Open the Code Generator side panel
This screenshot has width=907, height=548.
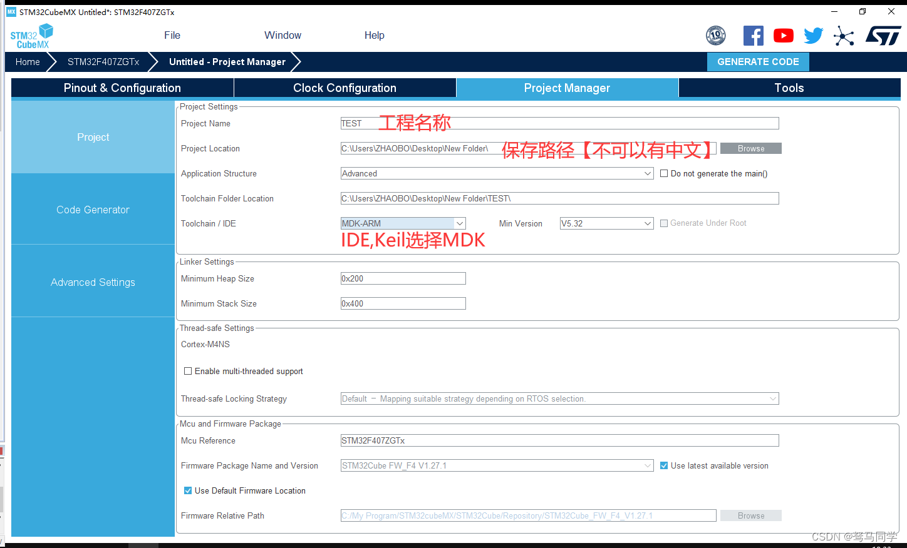point(93,210)
